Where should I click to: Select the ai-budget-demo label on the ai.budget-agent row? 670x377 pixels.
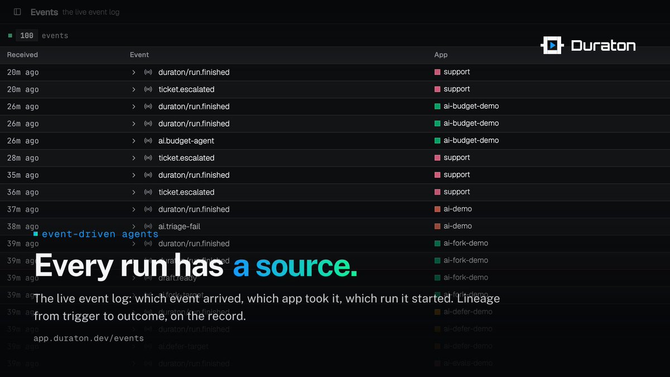coord(471,140)
